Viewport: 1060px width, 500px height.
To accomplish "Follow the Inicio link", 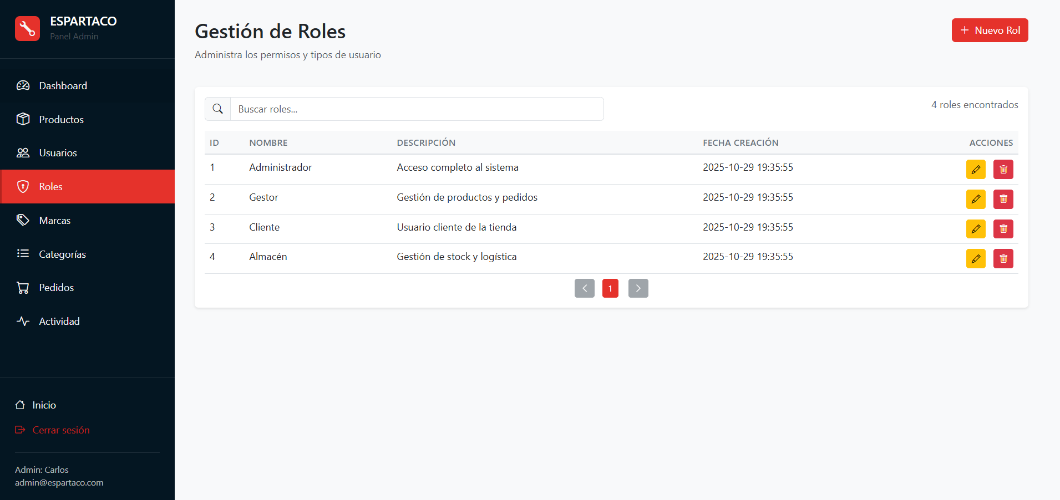I will click(x=35, y=405).
